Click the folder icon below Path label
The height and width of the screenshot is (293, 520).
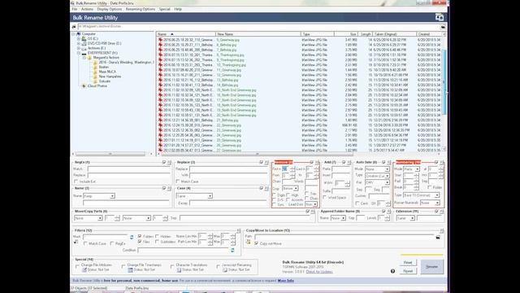[x=249, y=243]
